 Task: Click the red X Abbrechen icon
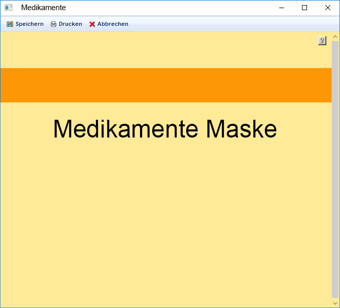click(92, 24)
